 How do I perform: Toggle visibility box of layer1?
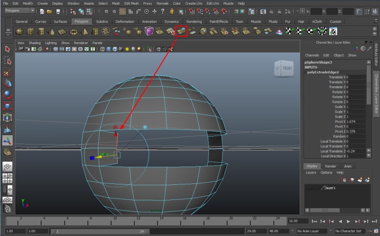pos(309,188)
